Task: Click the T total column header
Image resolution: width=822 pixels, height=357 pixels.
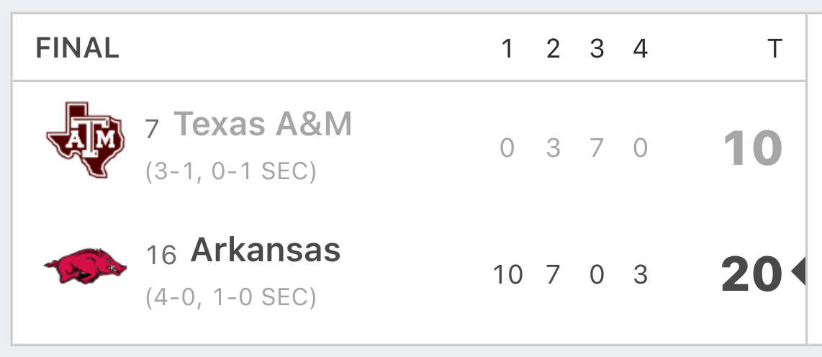Action: [774, 49]
